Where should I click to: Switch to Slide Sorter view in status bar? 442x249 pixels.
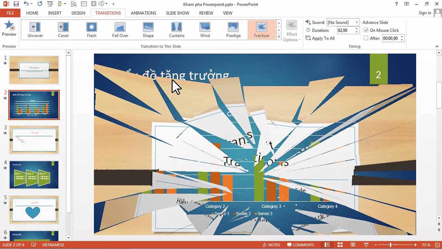340,245
